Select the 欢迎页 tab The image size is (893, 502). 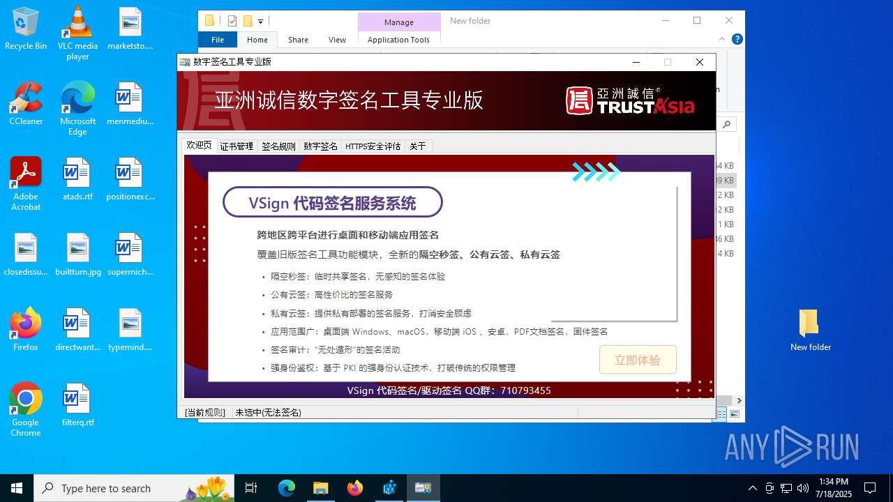[199, 145]
